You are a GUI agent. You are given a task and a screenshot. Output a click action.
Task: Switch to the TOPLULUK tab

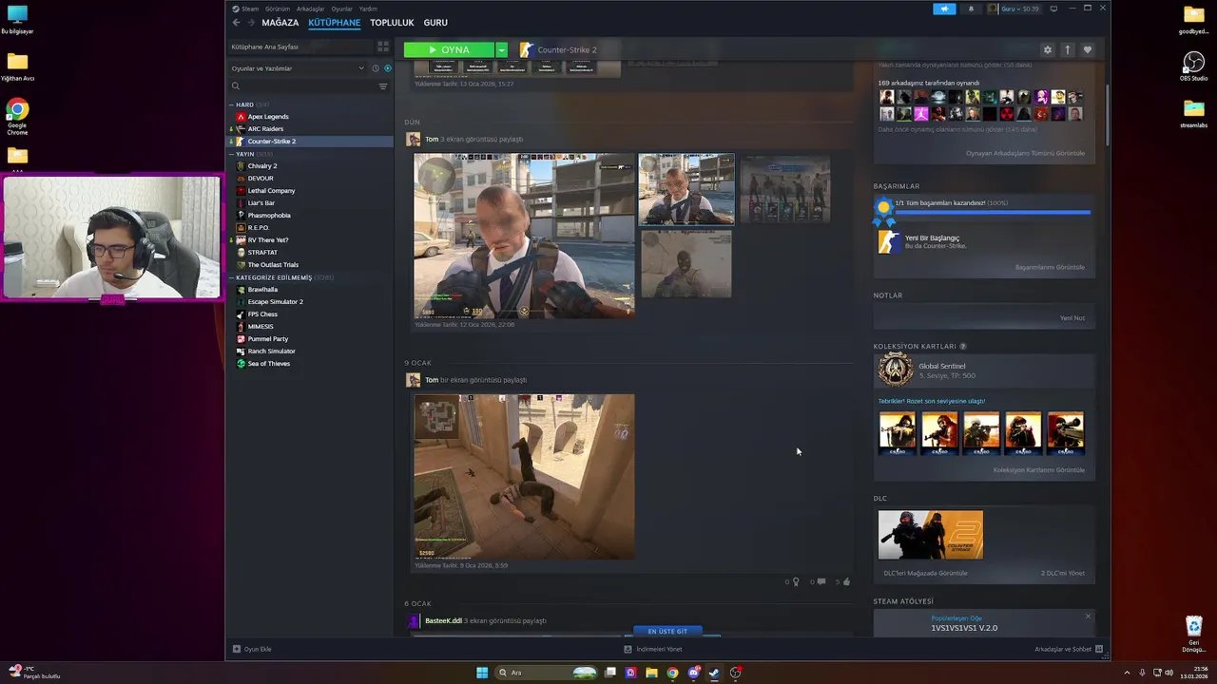click(x=392, y=22)
